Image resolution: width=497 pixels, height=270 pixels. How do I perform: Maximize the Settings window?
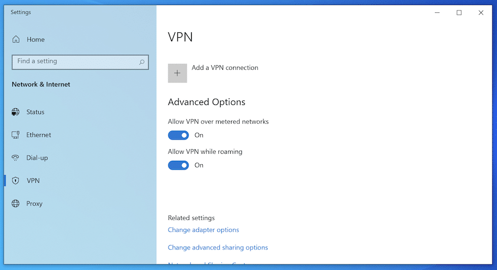coord(459,13)
